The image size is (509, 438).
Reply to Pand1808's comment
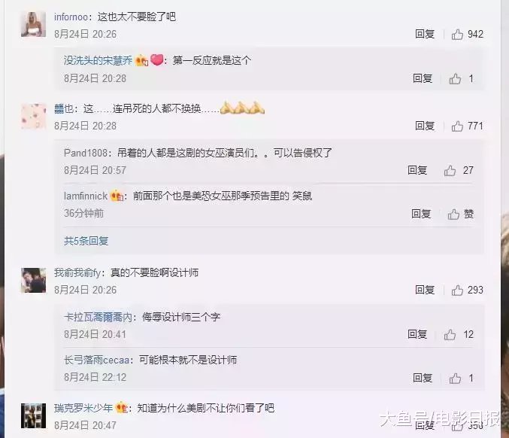417,170
